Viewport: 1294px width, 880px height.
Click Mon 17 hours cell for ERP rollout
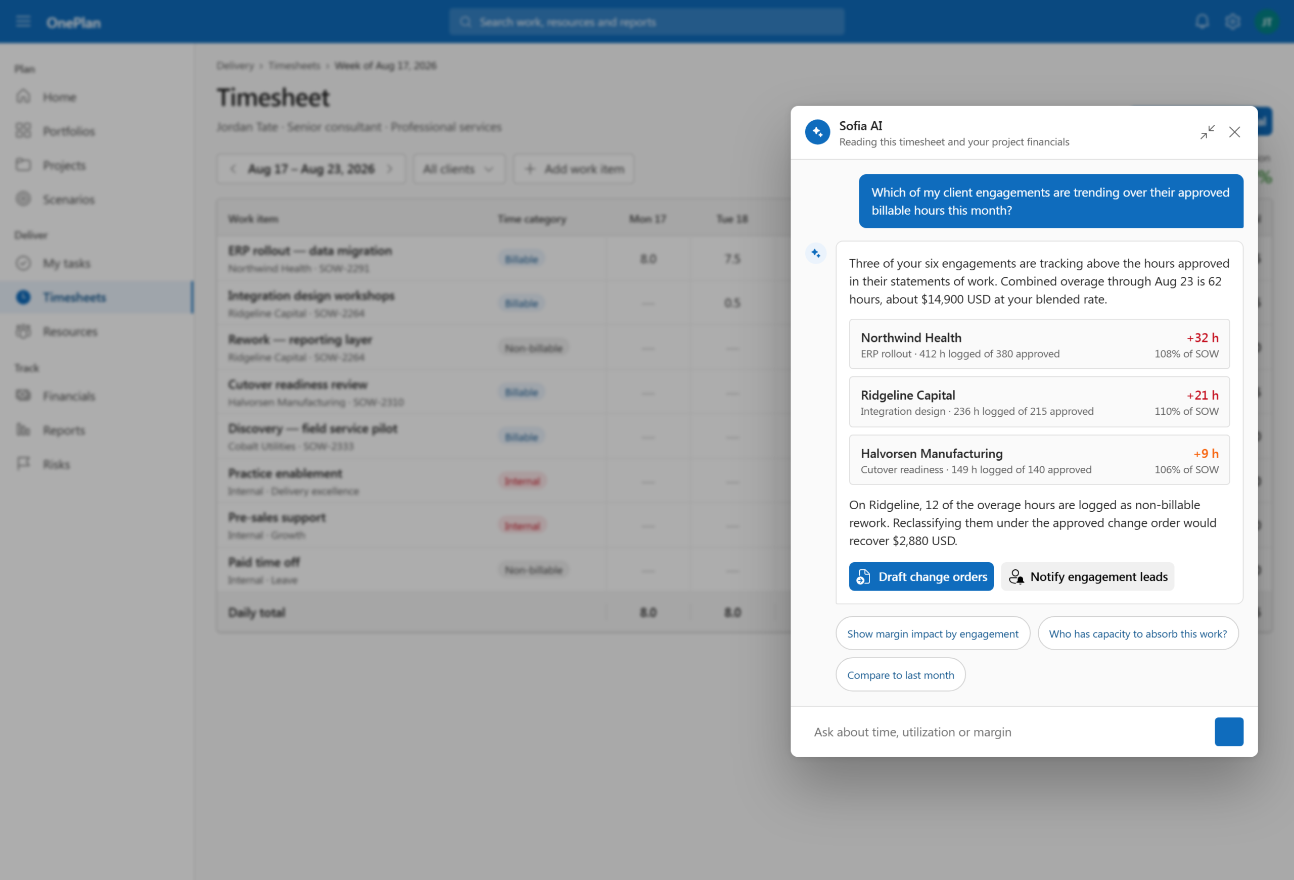click(x=648, y=259)
